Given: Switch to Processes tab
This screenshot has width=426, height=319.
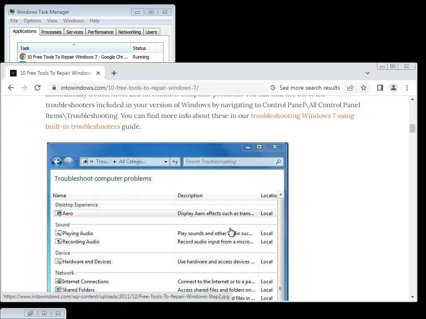Looking at the screenshot, I should [x=51, y=32].
